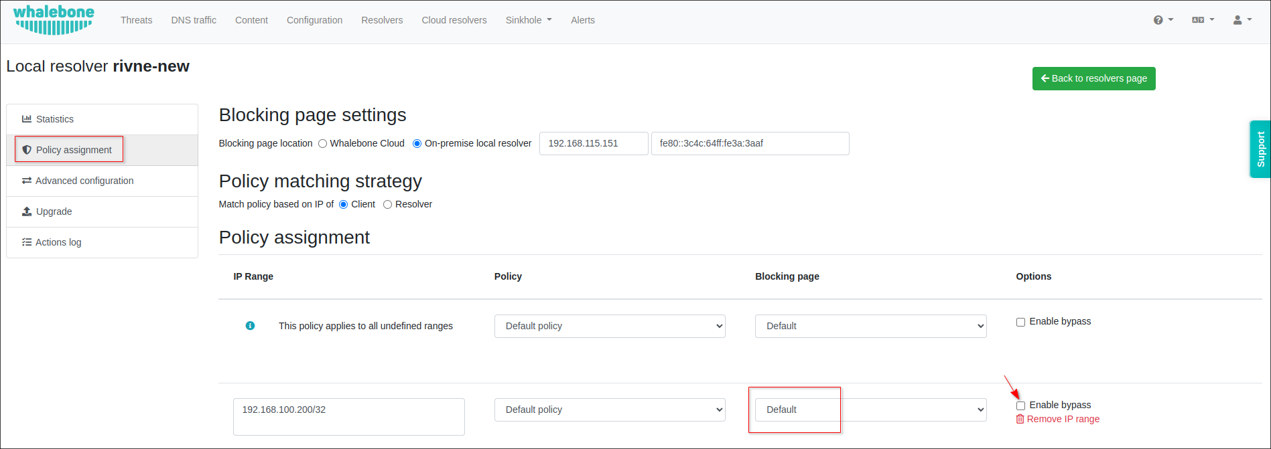Select Whalebone Cloud blocking page location
The image size is (1271, 449).
323,144
